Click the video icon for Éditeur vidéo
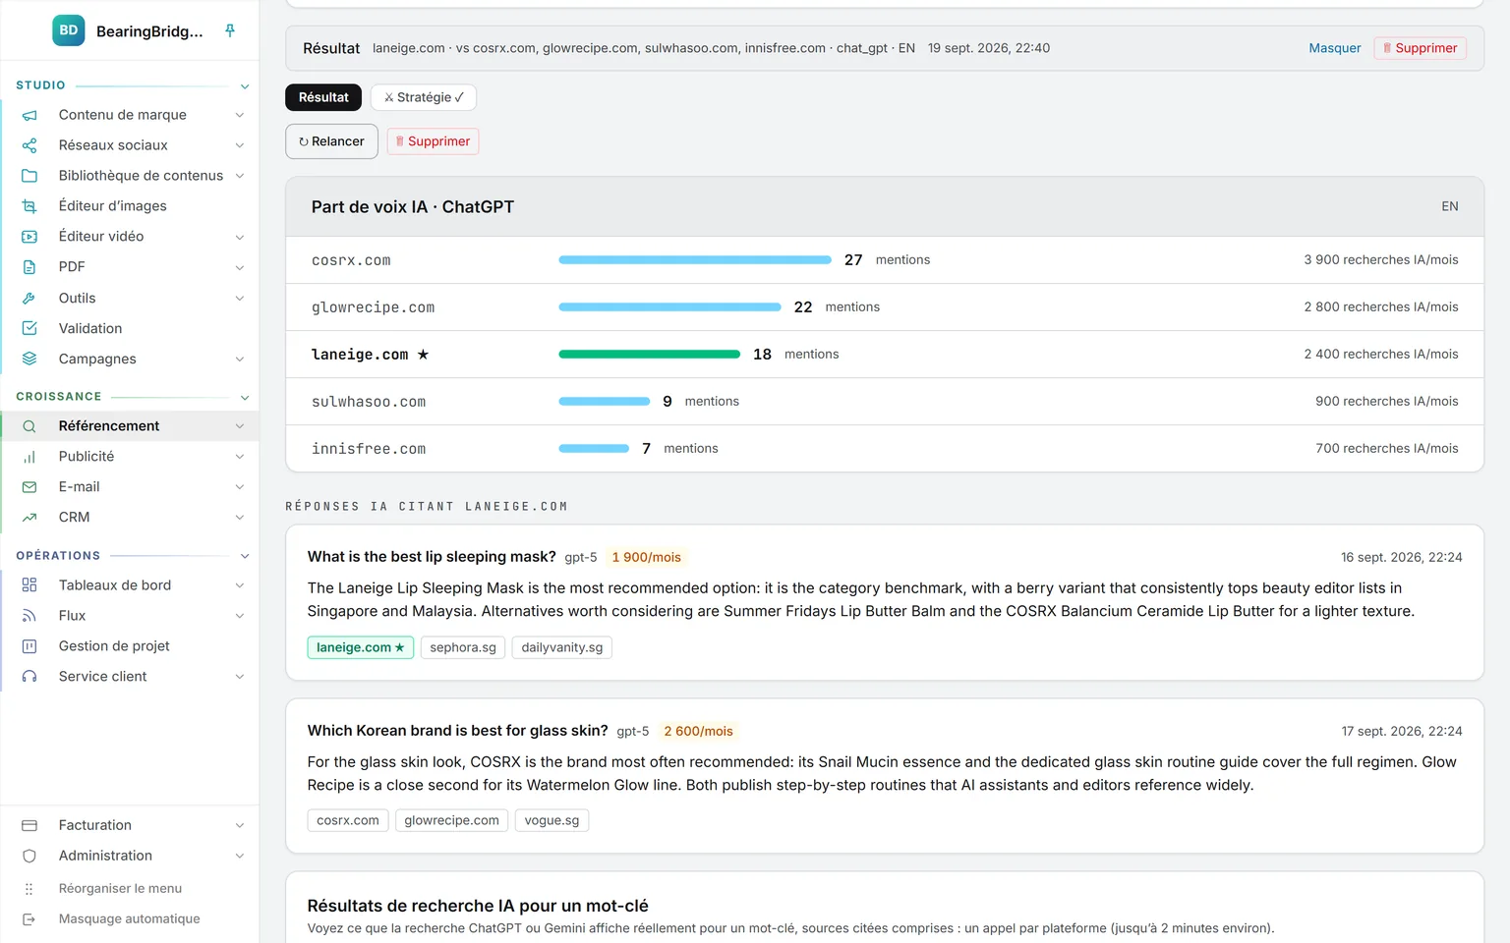Image resolution: width=1510 pixels, height=943 pixels. point(29,237)
